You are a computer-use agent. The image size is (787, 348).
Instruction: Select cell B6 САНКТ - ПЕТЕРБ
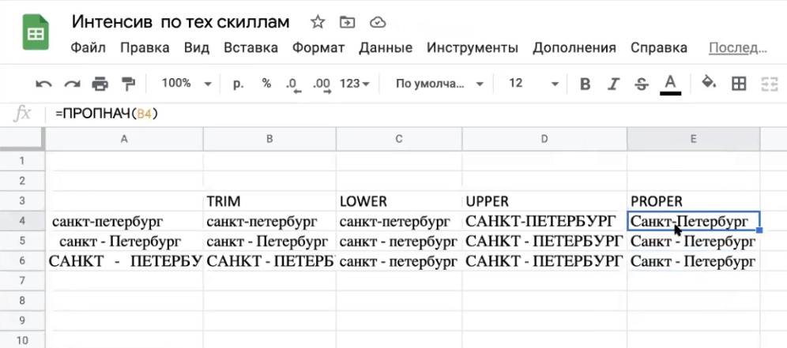tap(269, 261)
